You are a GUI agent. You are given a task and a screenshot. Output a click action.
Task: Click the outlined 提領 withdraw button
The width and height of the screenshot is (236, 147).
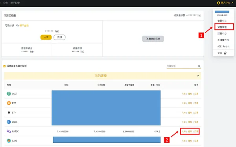(59, 37)
